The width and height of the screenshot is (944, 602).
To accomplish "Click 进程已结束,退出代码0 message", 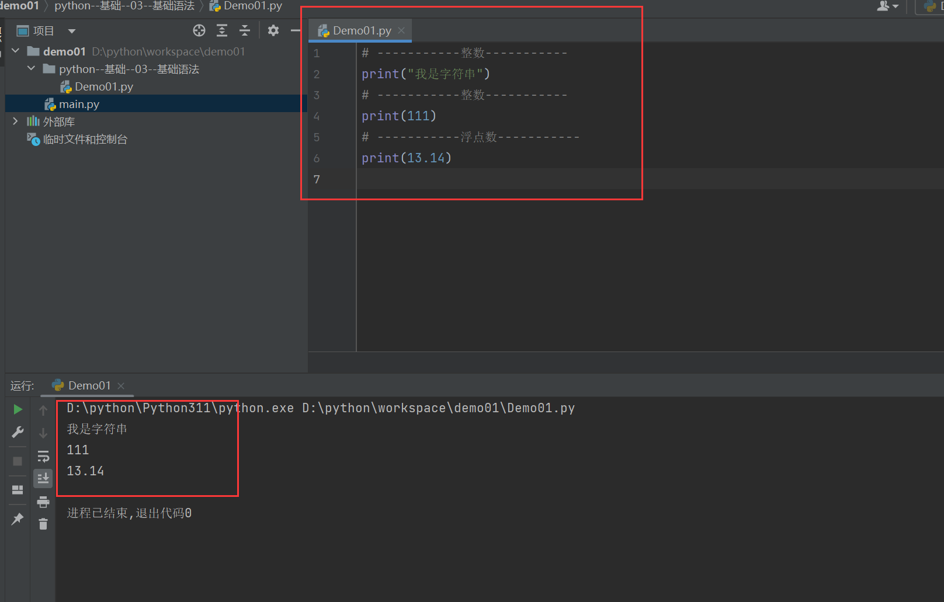I will point(129,513).
